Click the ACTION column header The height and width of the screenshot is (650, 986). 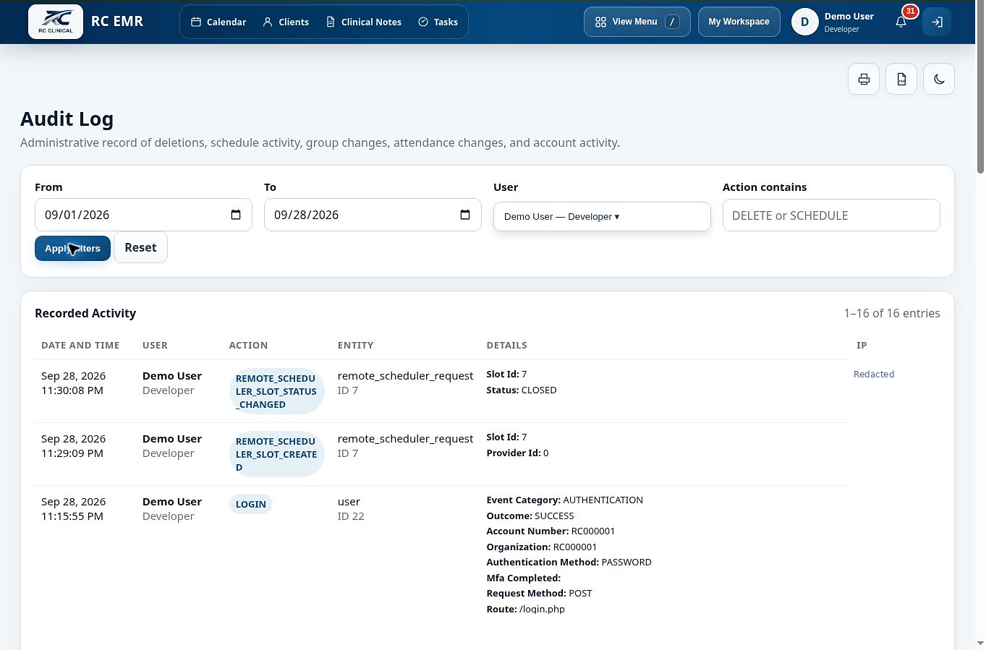coord(248,345)
